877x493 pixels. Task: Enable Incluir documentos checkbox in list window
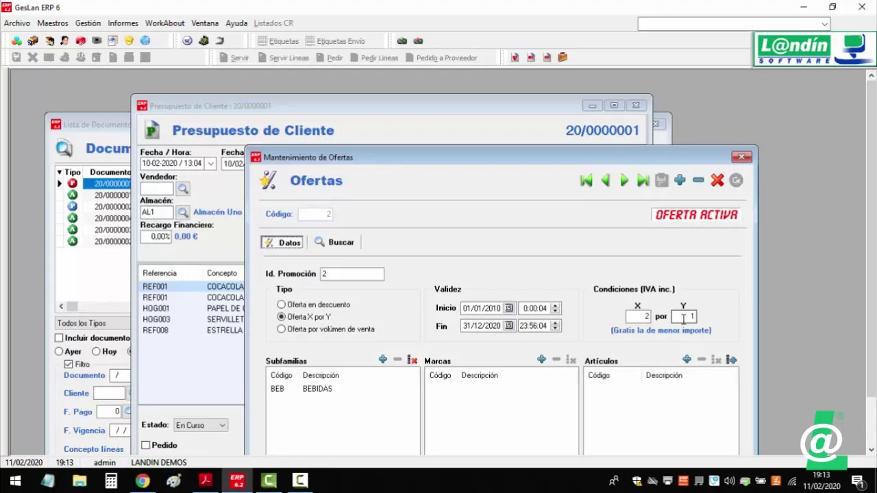[x=59, y=338]
